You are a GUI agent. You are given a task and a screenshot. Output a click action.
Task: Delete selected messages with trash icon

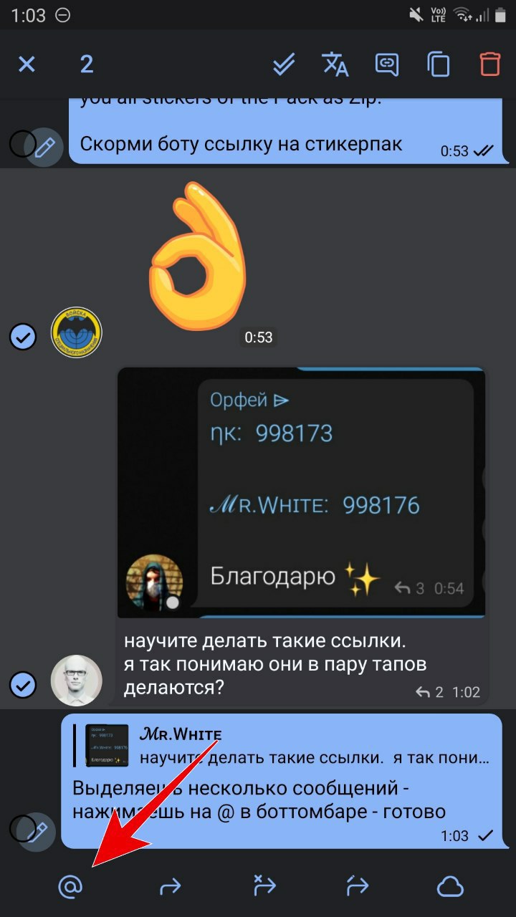tap(490, 64)
